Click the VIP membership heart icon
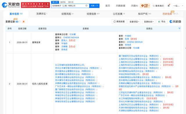This screenshot has width=186, height=114. tap(142, 6)
